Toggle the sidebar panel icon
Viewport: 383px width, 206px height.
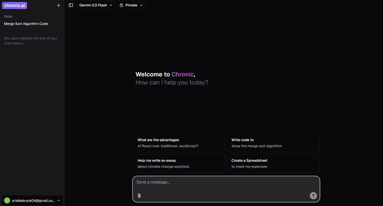pos(71,5)
